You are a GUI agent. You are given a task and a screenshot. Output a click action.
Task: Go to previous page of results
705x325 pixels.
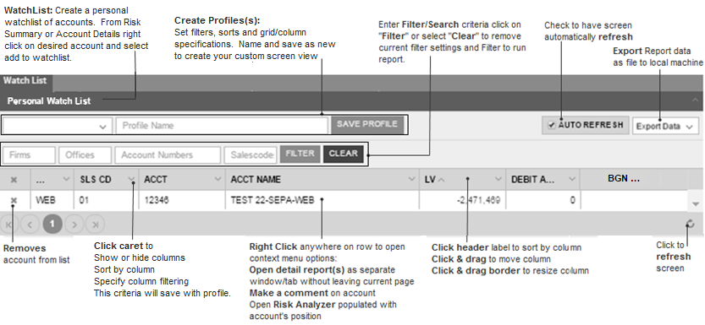30,224
